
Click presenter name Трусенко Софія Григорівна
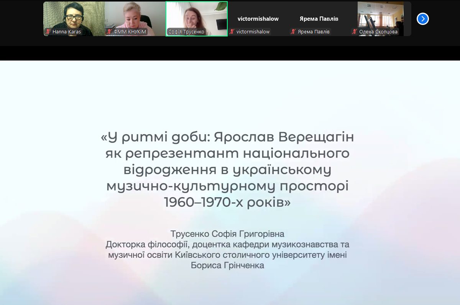click(227, 234)
